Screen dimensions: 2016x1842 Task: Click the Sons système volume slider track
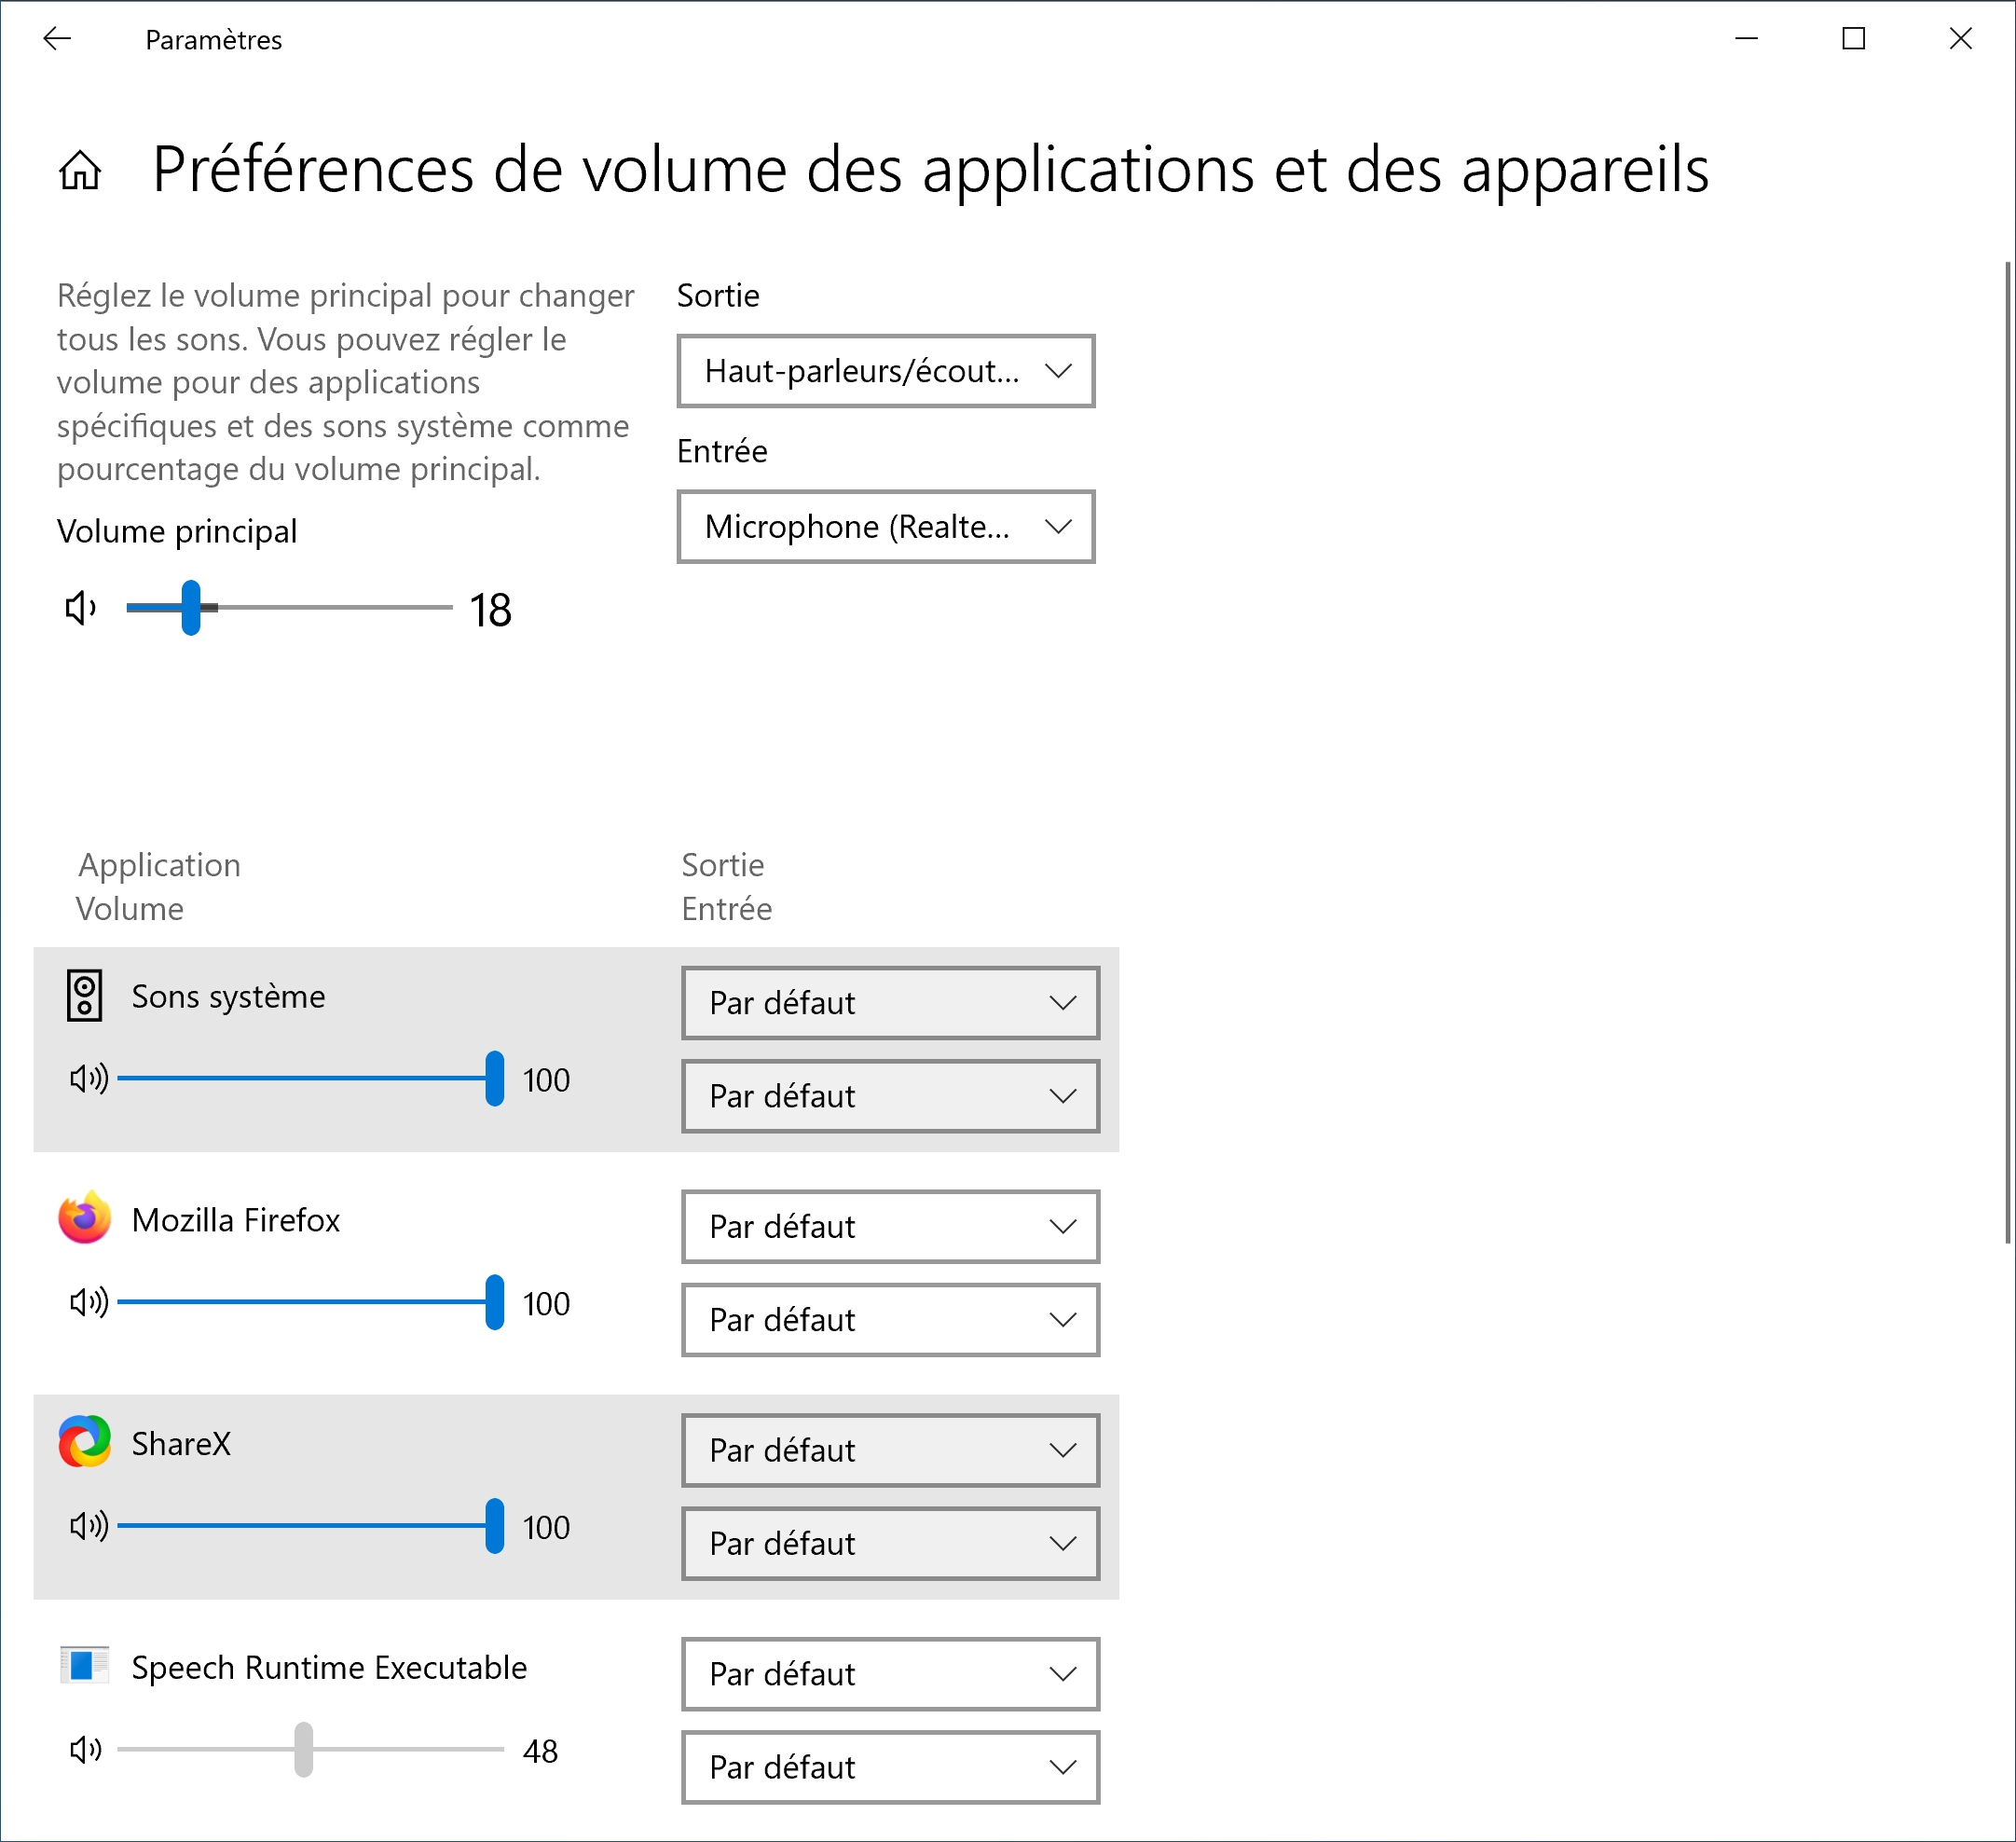click(x=310, y=1078)
